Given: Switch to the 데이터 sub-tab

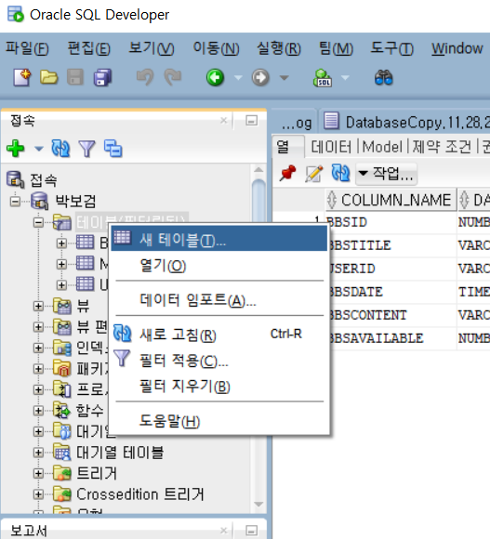Looking at the screenshot, I should [x=331, y=147].
